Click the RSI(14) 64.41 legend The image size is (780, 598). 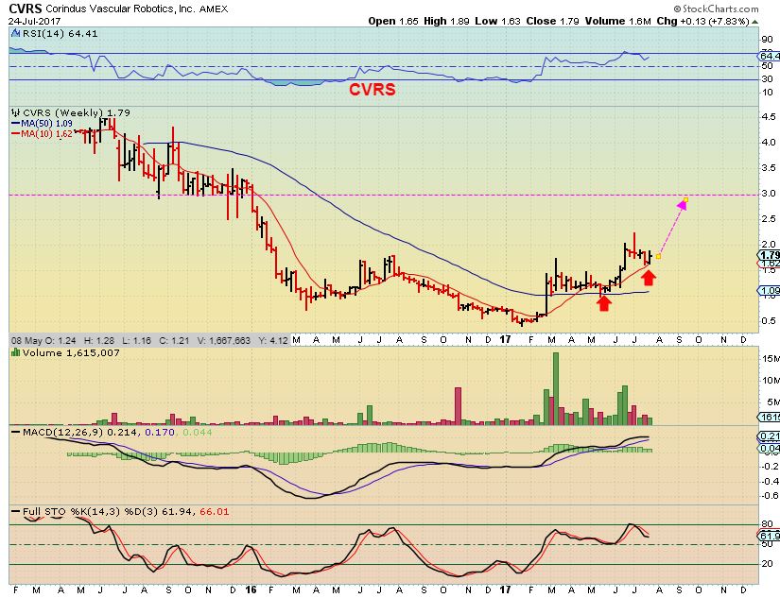[60, 34]
